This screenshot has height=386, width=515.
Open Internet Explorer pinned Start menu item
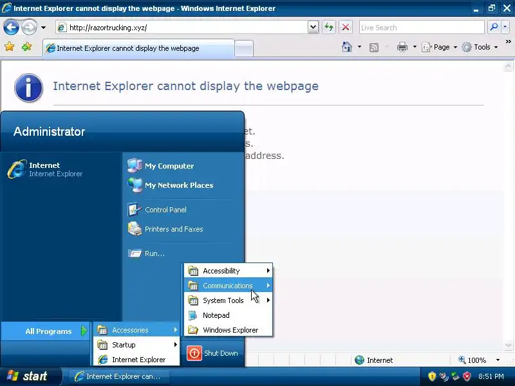pos(61,169)
